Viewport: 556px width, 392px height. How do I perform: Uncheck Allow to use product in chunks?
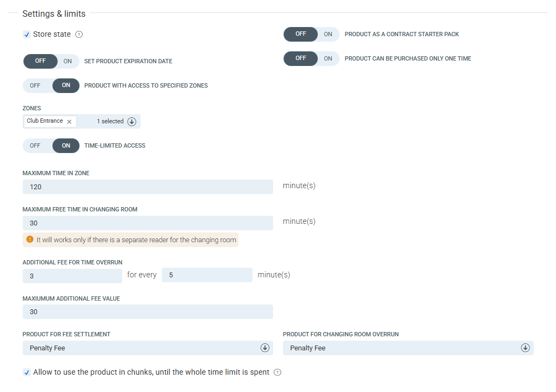pyautogui.click(x=27, y=373)
